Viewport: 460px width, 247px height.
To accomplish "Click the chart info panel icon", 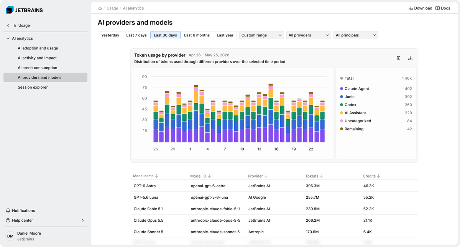I will pyautogui.click(x=399, y=58).
